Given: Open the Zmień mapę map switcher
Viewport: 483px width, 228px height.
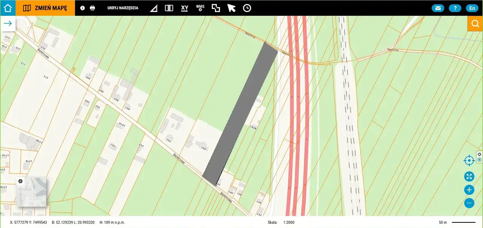Looking at the screenshot, I should coord(45,8).
